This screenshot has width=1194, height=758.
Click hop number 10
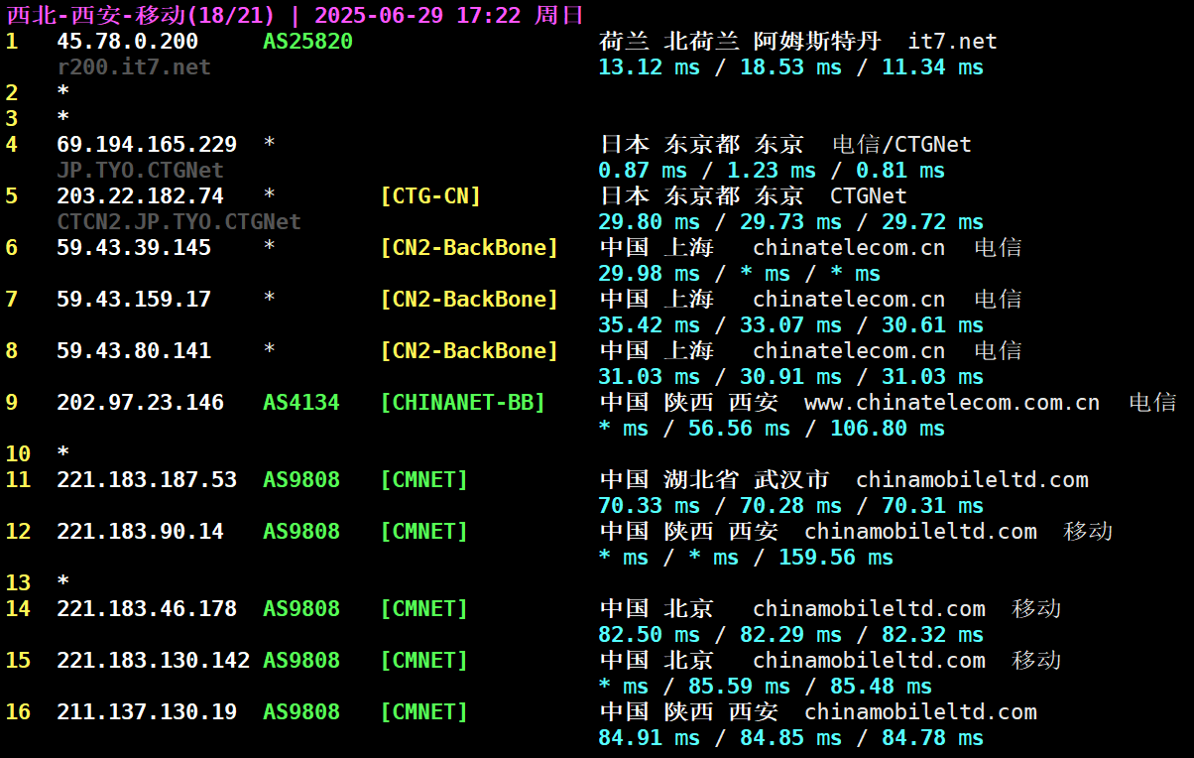pos(18,453)
